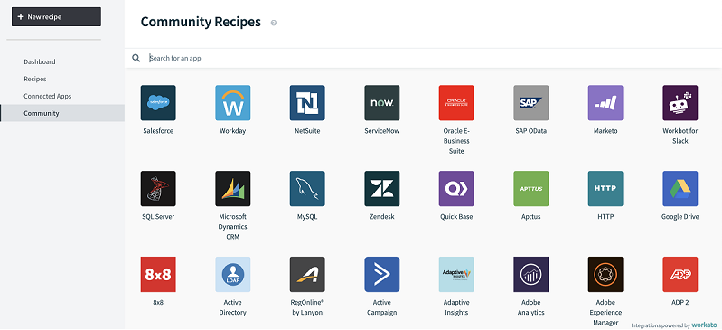Select Community in the sidebar

[62, 113]
